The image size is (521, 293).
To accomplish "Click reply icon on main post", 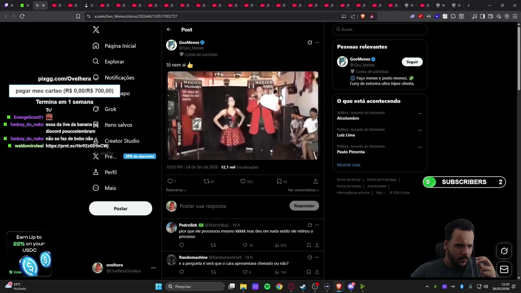I will (x=170, y=181).
